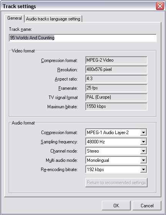166x215 pixels.
Task: Click the 48000 Hz combo box value
Action: tap(116, 142)
